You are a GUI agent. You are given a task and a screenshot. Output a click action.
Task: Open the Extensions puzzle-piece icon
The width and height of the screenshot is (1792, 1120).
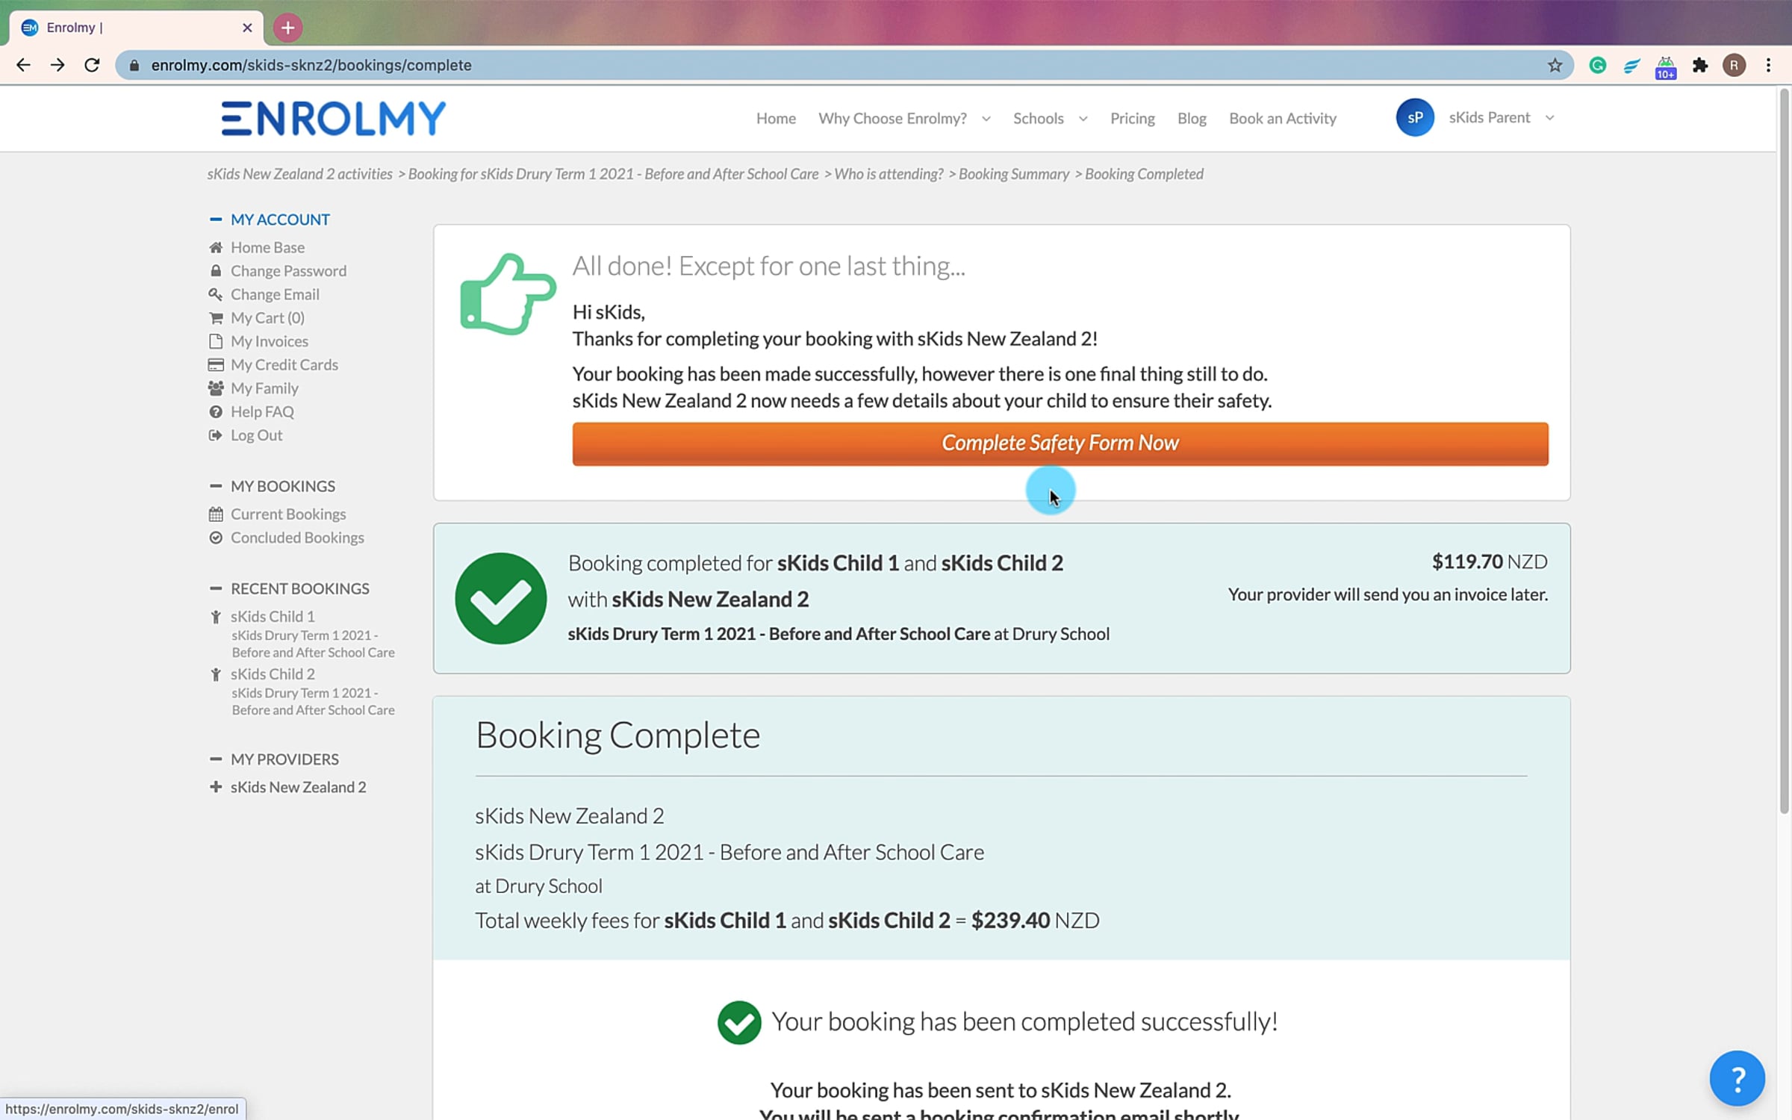1700,65
